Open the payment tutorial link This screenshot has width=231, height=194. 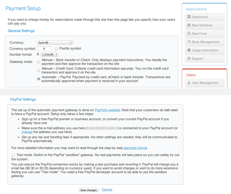(x=135, y=148)
